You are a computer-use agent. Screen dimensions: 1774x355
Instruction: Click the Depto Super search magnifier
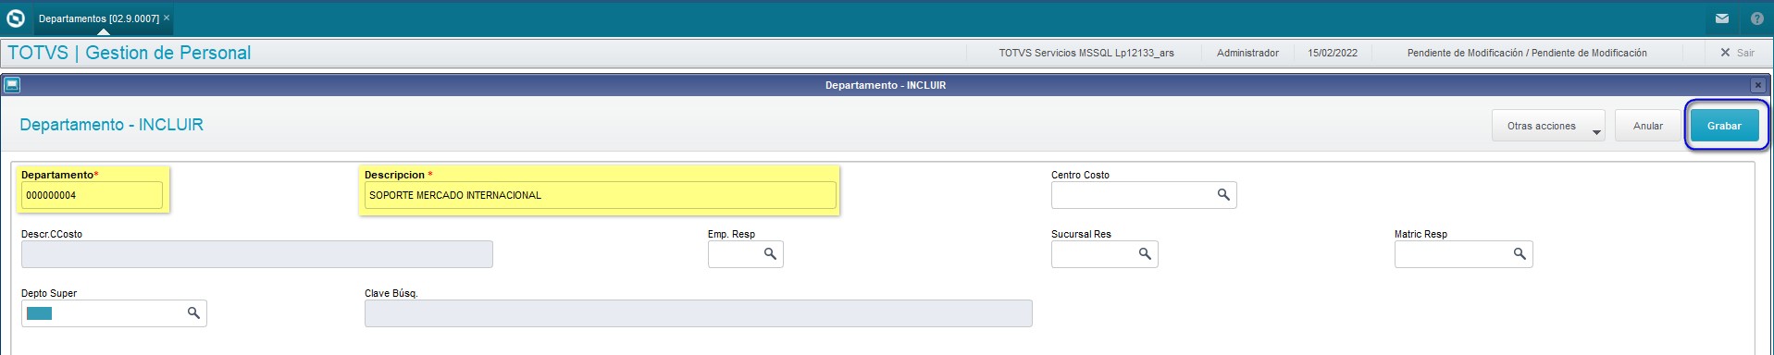click(193, 313)
